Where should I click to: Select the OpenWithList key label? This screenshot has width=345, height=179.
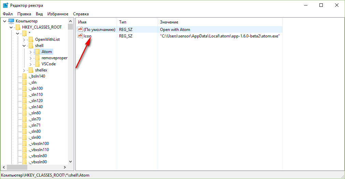[47, 39]
